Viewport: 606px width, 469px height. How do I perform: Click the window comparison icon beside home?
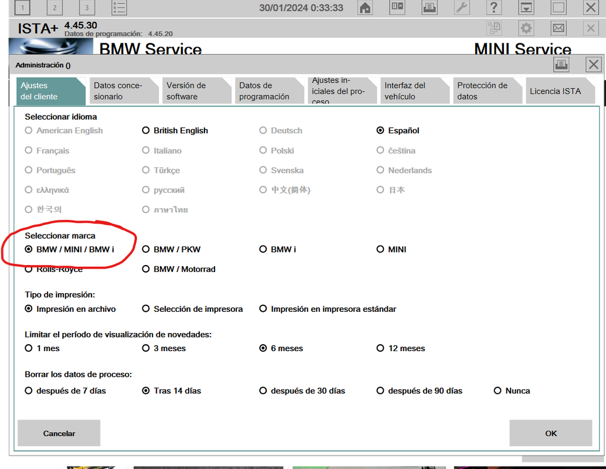[x=397, y=8]
